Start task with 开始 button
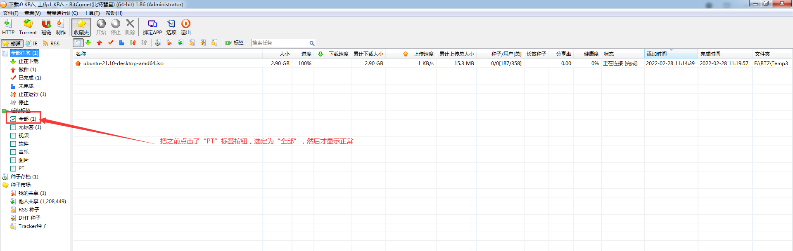 [101, 27]
